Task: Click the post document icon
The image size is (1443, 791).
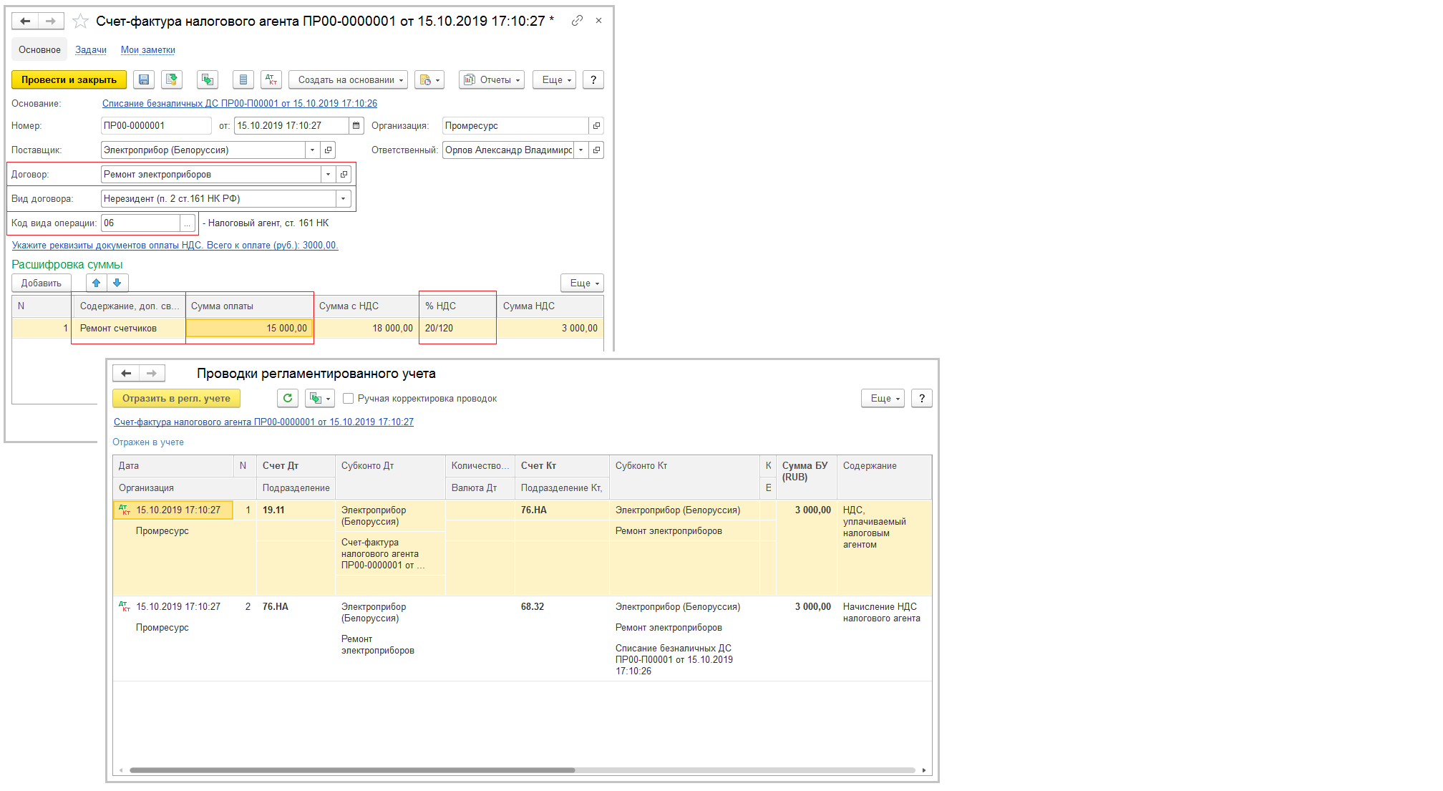Action: 172,79
